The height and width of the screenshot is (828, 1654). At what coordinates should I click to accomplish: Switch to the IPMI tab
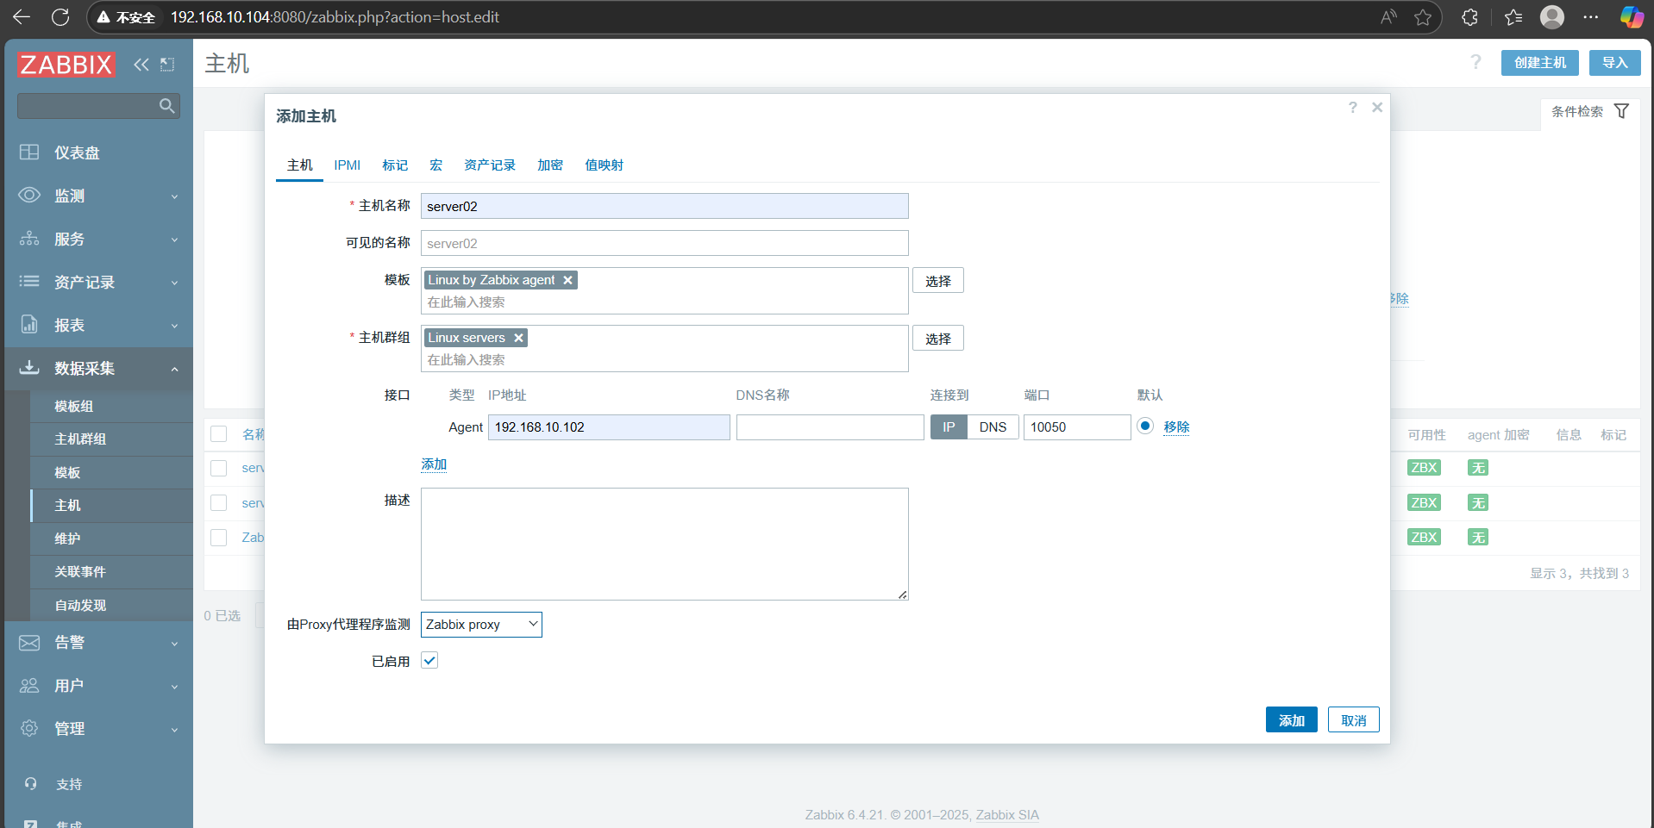pyautogui.click(x=348, y=165)
